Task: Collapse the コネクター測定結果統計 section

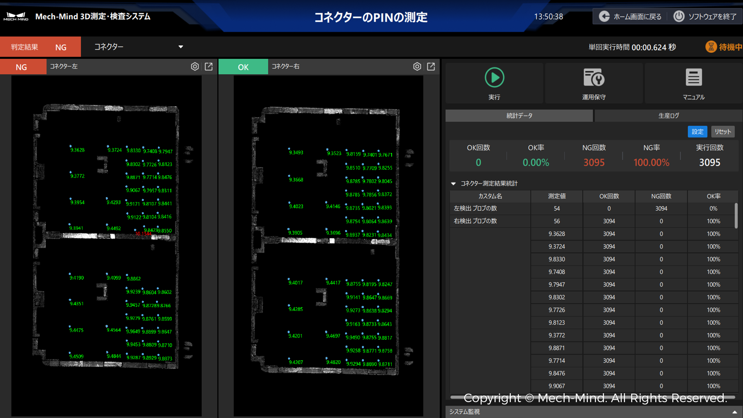Action: coord(454,183)
